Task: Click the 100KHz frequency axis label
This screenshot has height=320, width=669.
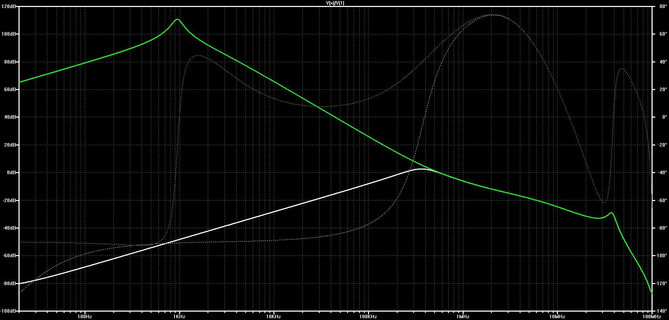Action: [368, 317]
